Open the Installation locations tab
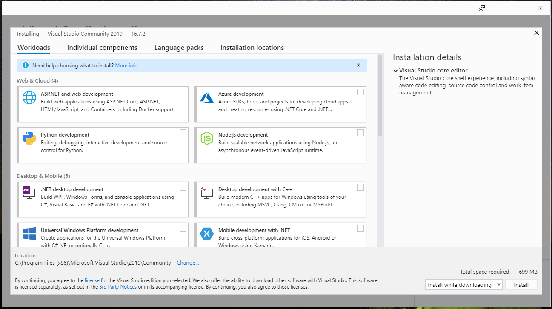The width and height of the screenshot is (552, 309). [252, 48]
